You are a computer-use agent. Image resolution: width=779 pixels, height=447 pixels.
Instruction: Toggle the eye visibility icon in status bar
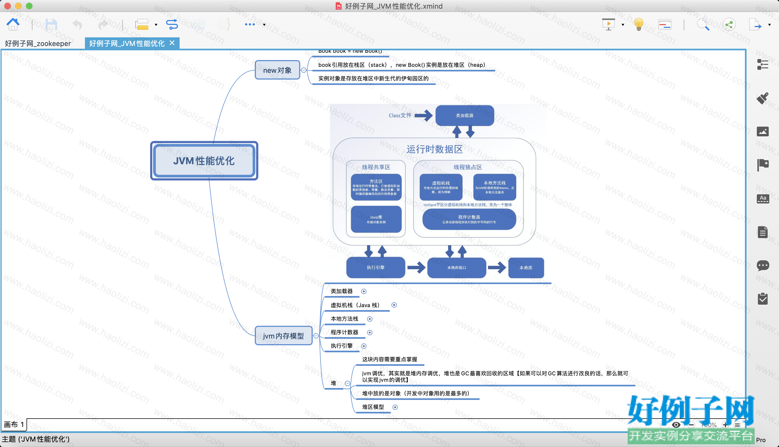pyautogui.click(x=676, y=425)
